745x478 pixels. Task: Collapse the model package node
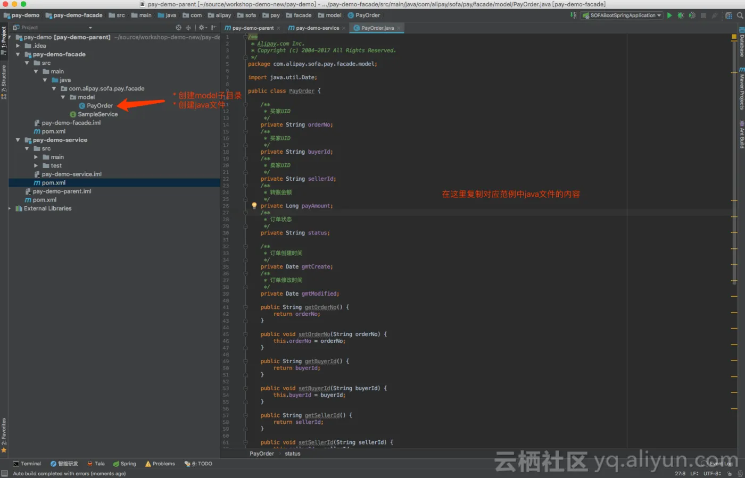tap(63, 97)
